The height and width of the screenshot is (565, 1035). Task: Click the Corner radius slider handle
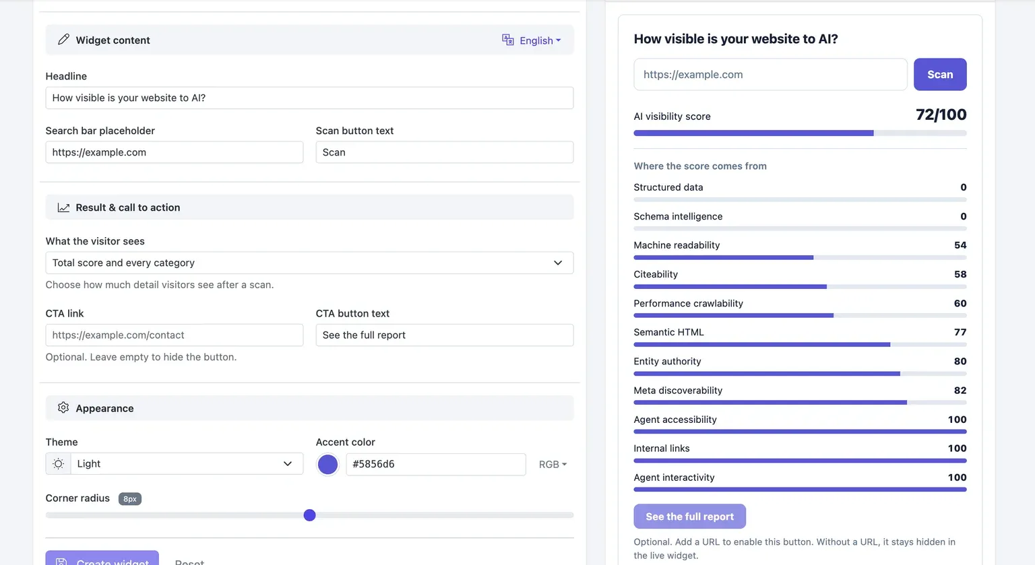[x=309, y=515]
